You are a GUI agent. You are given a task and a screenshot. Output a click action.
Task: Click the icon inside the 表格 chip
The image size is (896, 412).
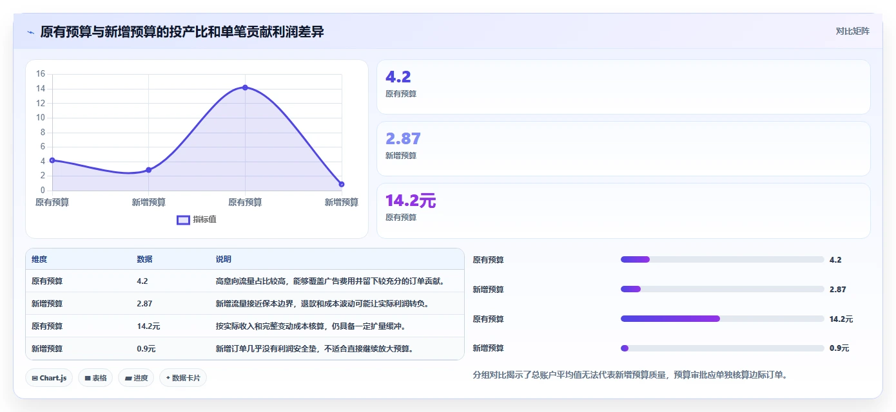click(88, 379)
